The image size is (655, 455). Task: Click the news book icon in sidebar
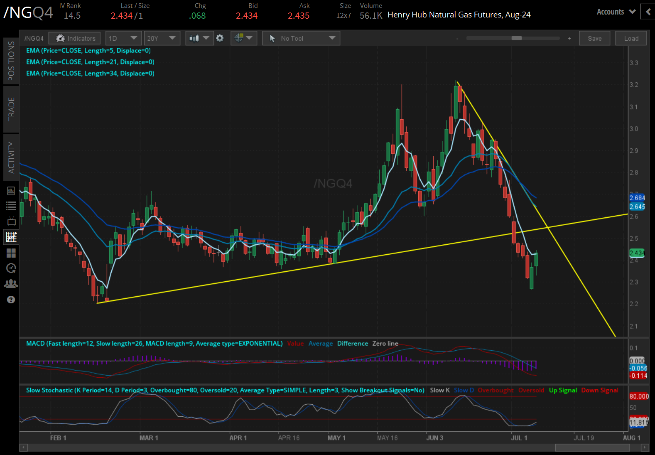point(11,191)
